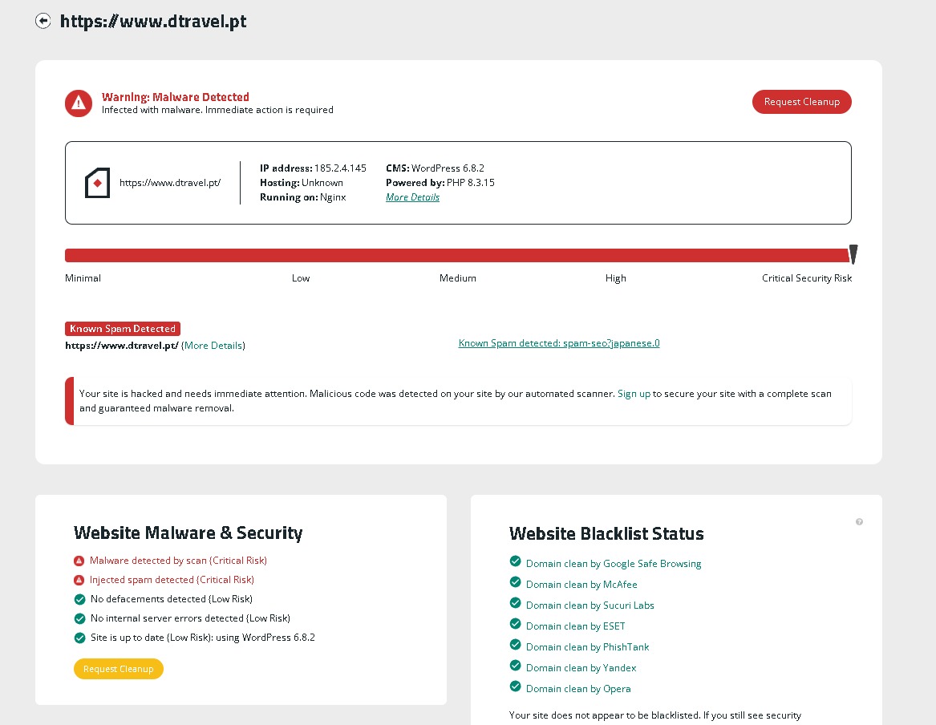Open Domain clean by Google Safe Browsing

pyautogui.click(x=614, y=564)
